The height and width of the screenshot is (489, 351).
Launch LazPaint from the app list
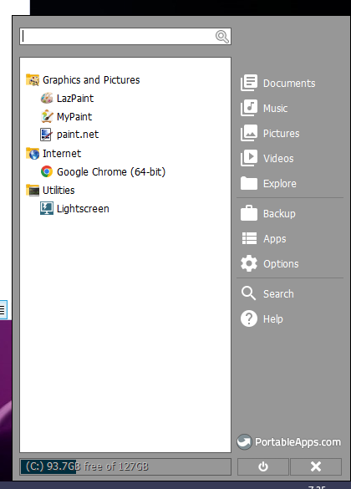[x=47, y=99]
